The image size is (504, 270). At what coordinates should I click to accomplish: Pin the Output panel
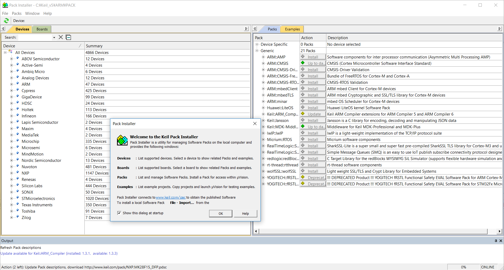pyautogui.click(x=496, y=241)
